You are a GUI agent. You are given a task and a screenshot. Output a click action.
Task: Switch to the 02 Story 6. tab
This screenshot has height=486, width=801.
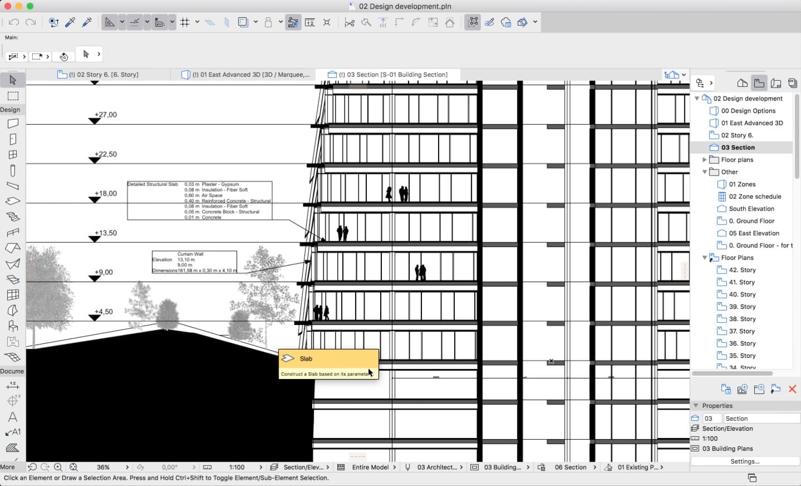(x=99, y=75)
